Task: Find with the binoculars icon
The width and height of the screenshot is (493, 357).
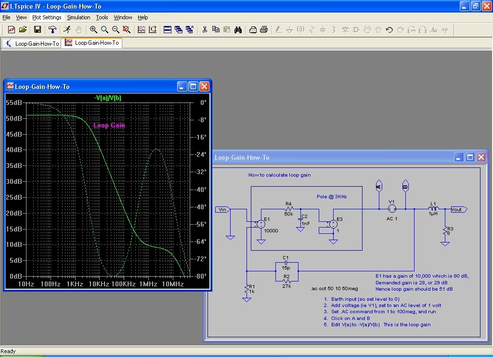Action: tap(238, 29)
